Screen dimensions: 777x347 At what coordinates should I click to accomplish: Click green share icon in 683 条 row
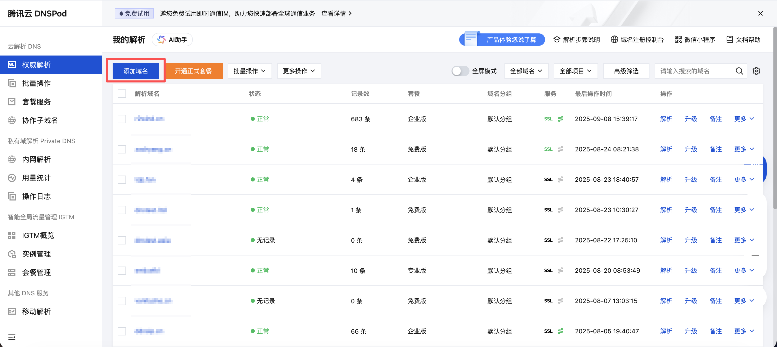coord(561,119)
